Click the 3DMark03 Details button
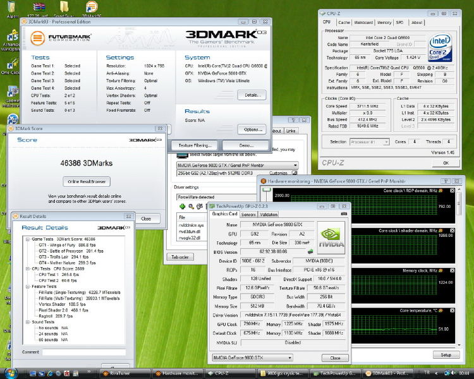 pos(252,95)
